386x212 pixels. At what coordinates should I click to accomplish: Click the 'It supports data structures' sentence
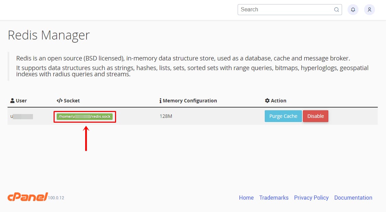[x=192, y=71]
